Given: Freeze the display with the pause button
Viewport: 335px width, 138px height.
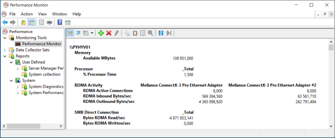Looking at the screenshot, I should [x=161, y=33].
